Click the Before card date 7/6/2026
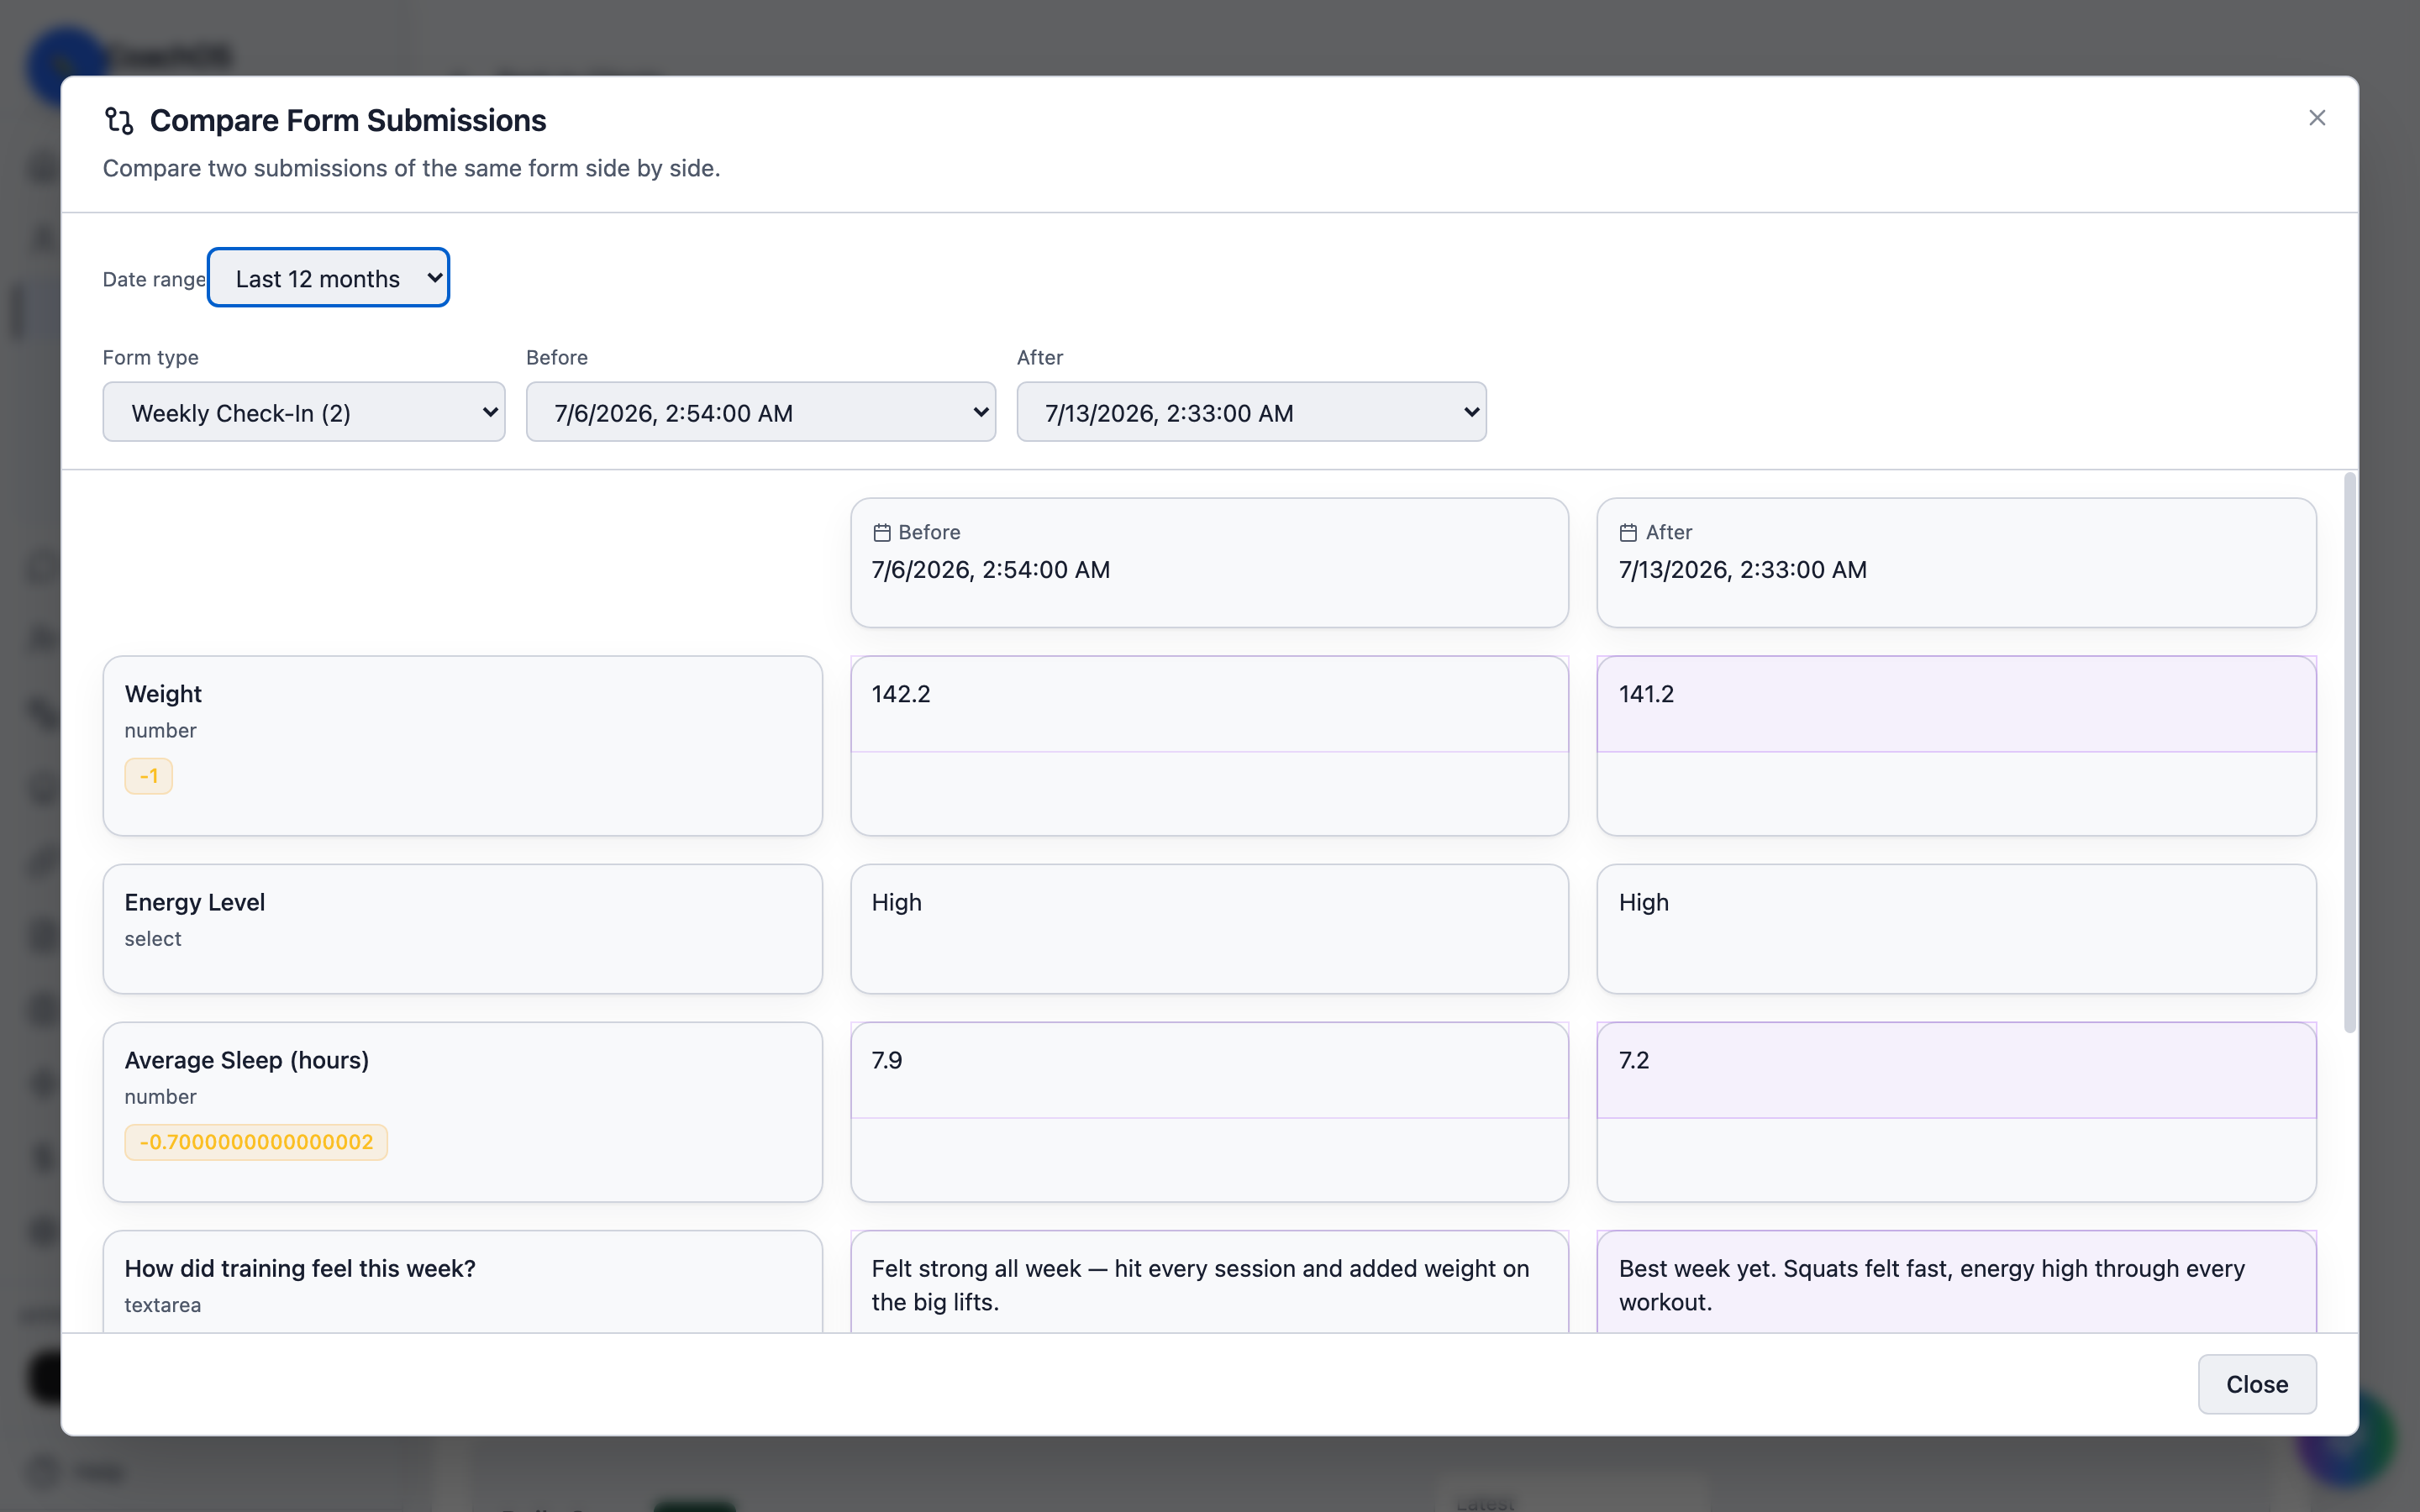Viewport: 2420px width, 1512px height. point(990,570)
